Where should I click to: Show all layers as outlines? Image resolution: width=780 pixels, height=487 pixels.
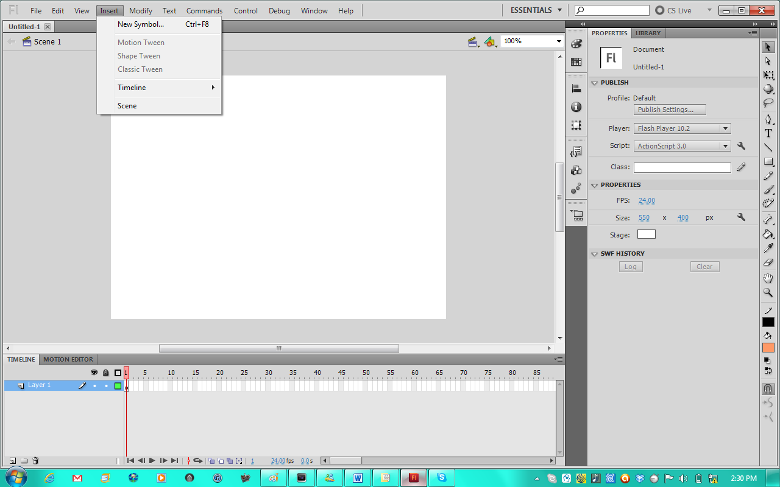118,373
